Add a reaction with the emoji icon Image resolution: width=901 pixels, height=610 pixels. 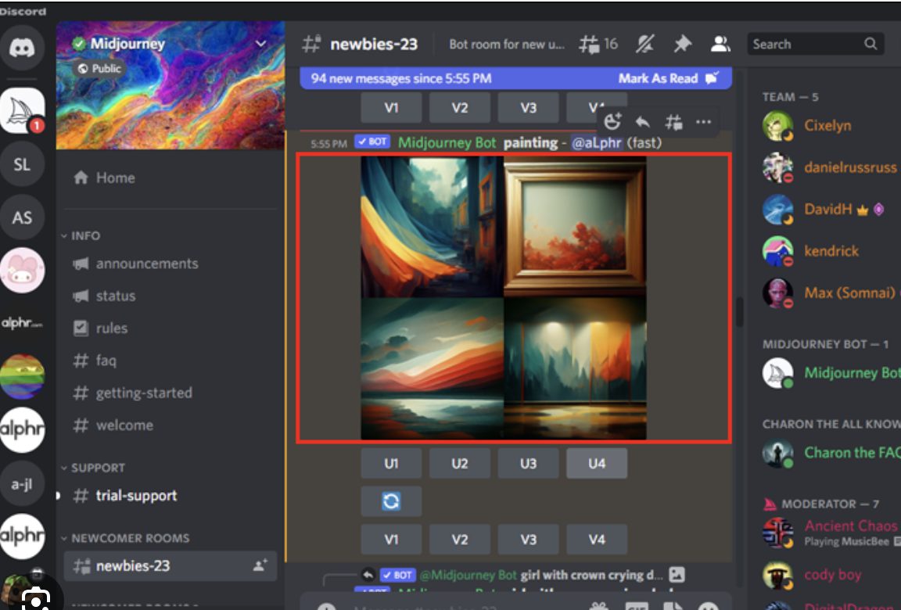[x=612, y=121]
